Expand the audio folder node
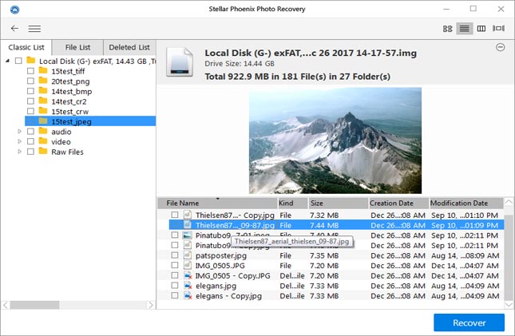The height and width of the screenshot is (336, 515). (x=19, y=132)
